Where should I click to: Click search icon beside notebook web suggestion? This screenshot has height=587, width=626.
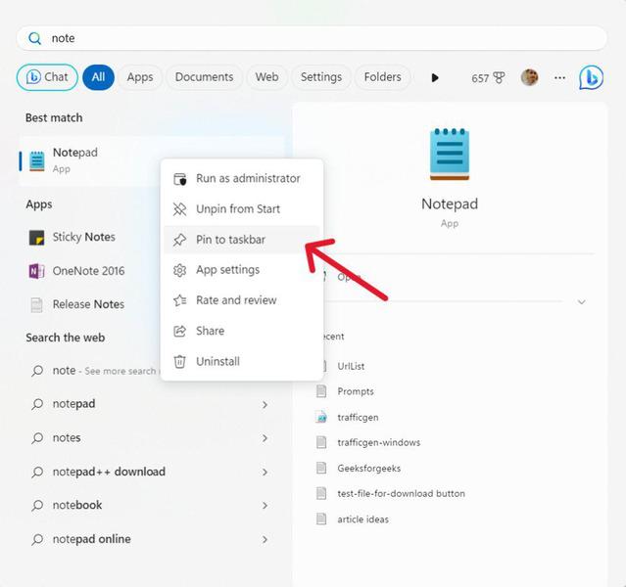(37, 505)
